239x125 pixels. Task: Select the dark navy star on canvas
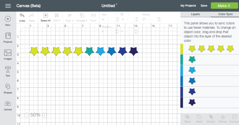[x=133, y=51]
